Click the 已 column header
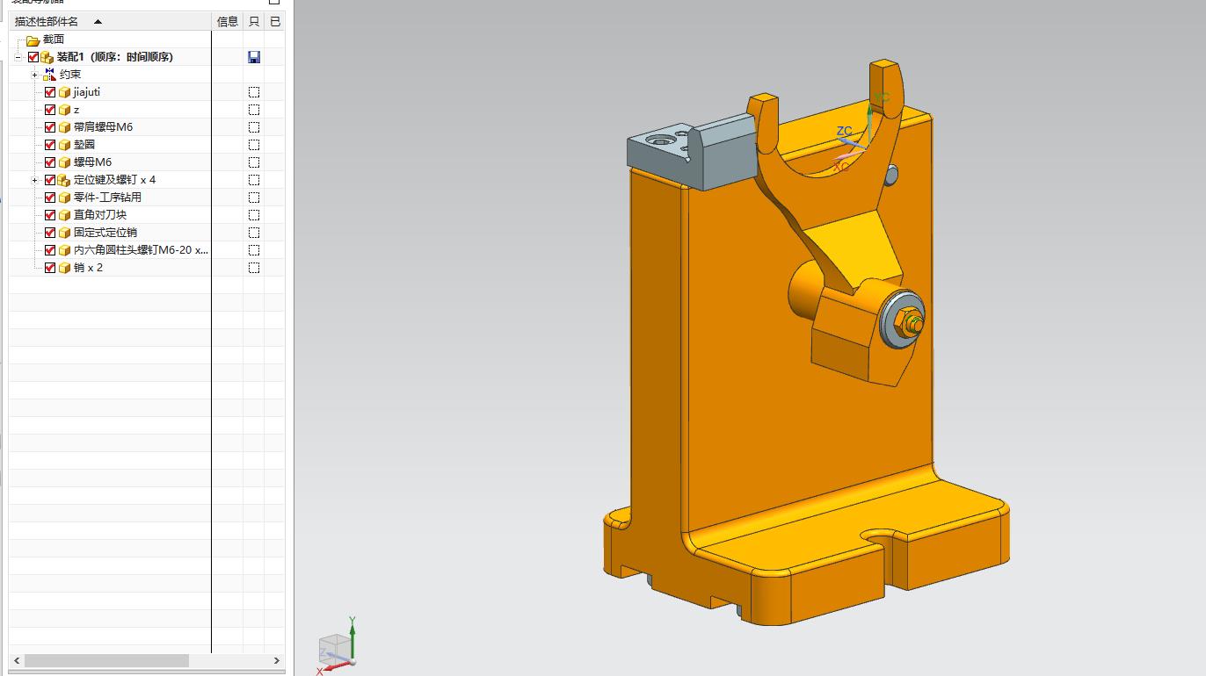 tap(275, 21)
